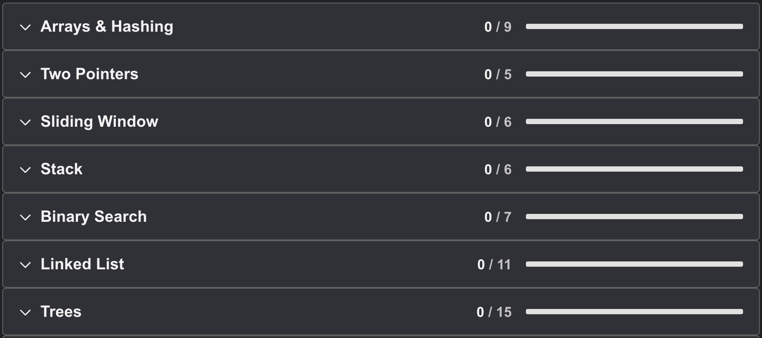762x338 pixels.
Task: Click the Stack section chevron icon
Action: click(26, 170)
